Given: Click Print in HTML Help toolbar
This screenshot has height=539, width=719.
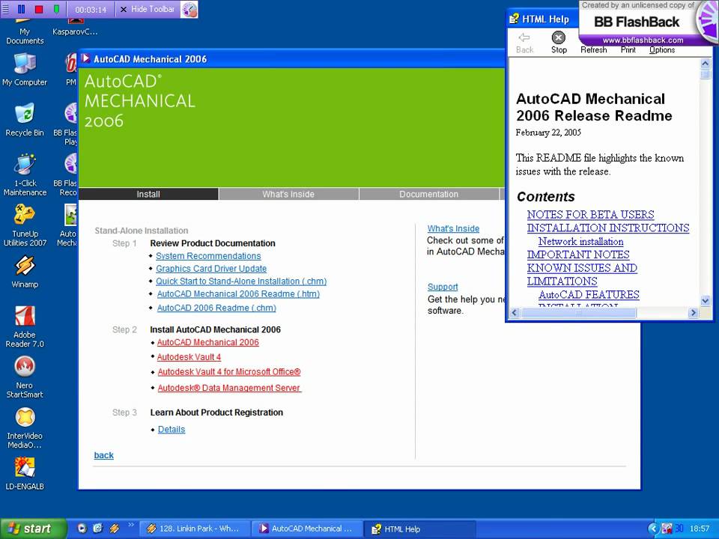Looking at the screenshot, I should coord(628,49).
